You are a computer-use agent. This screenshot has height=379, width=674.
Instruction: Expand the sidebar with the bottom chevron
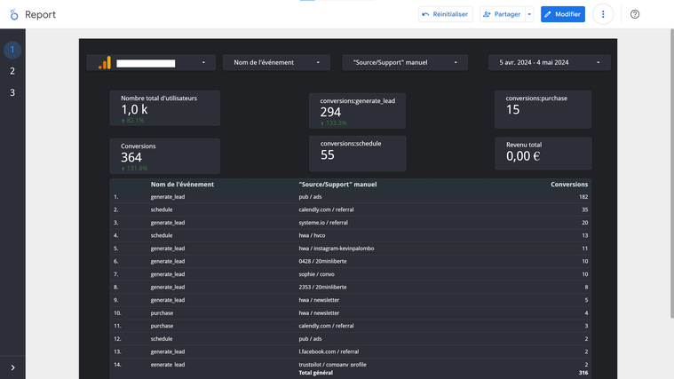(12, 367)
